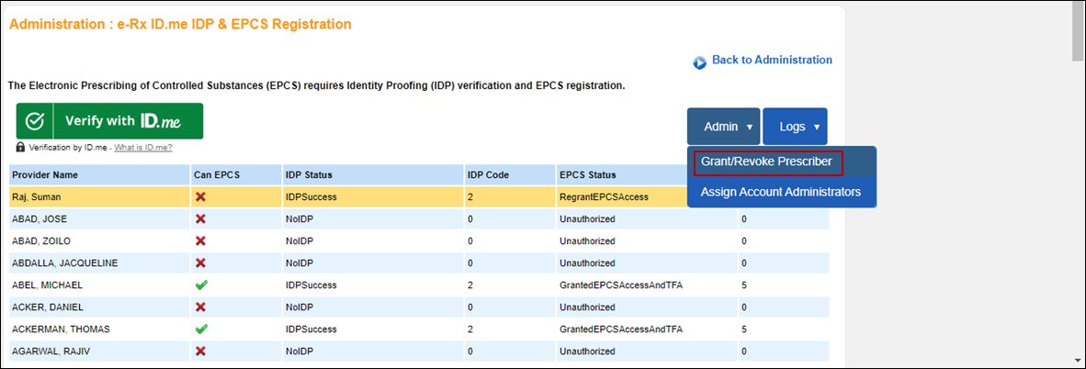Open the Logs dropdown menu
This screenshot has width=1086, height=369.
[x=795, y=127]
